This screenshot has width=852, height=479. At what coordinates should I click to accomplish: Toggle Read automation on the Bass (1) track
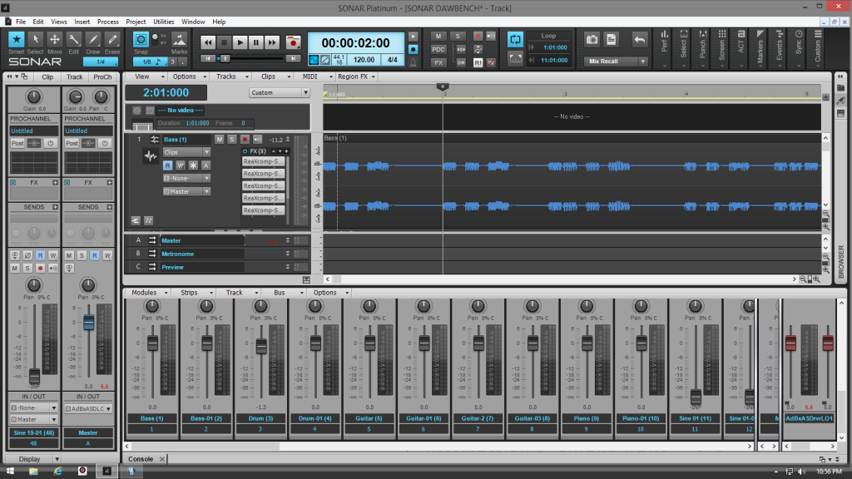[168, 165]
